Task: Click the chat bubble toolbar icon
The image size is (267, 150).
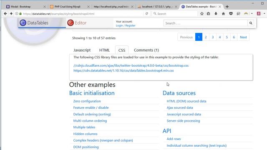Action: (238, 14)
